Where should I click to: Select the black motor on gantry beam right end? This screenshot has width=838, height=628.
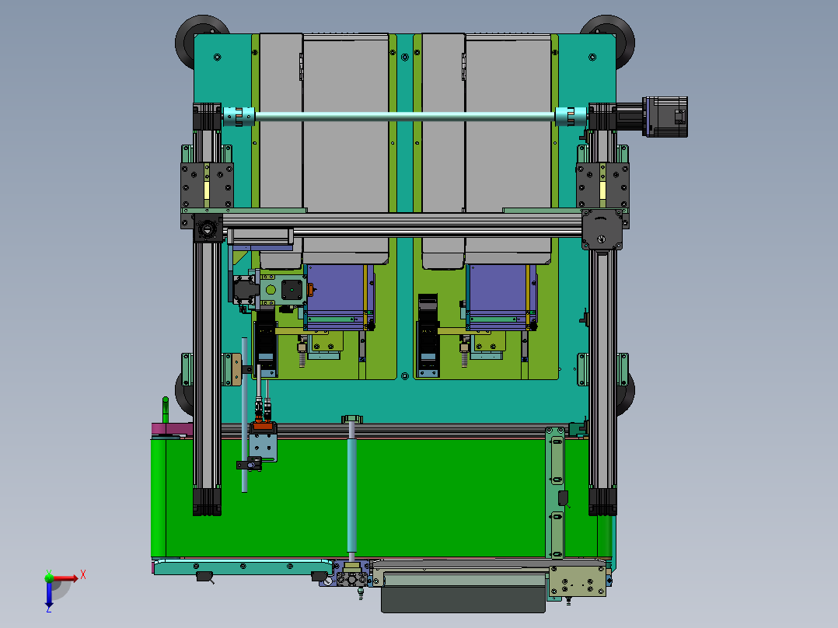point(602,229)
